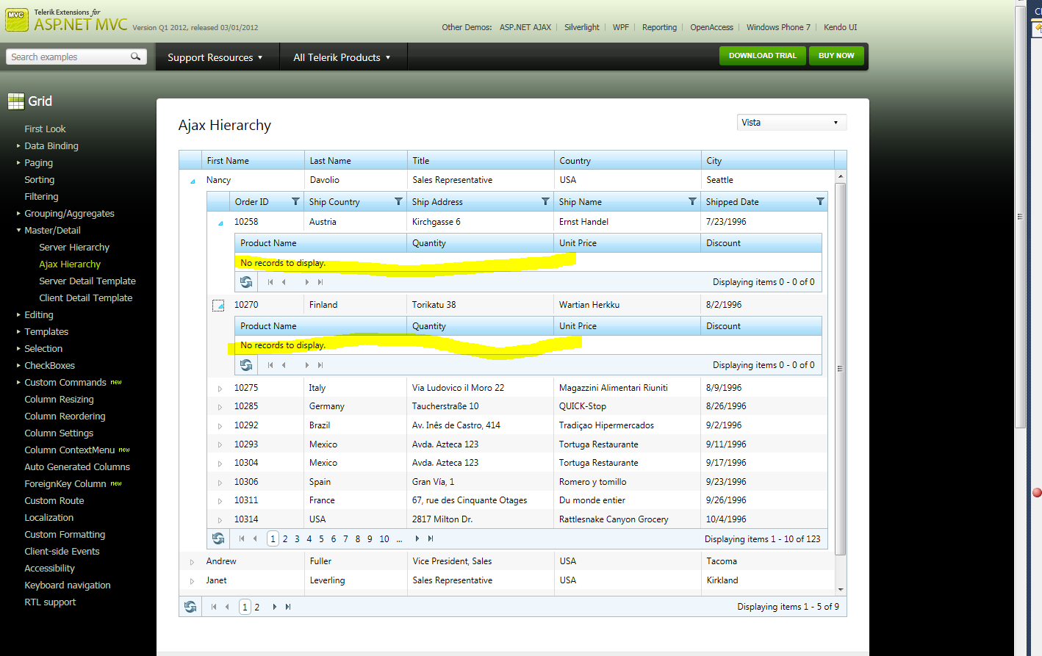Click the Shipped Date filter funnel
This screenshot has height=656, width=1042.
[820, 201]
